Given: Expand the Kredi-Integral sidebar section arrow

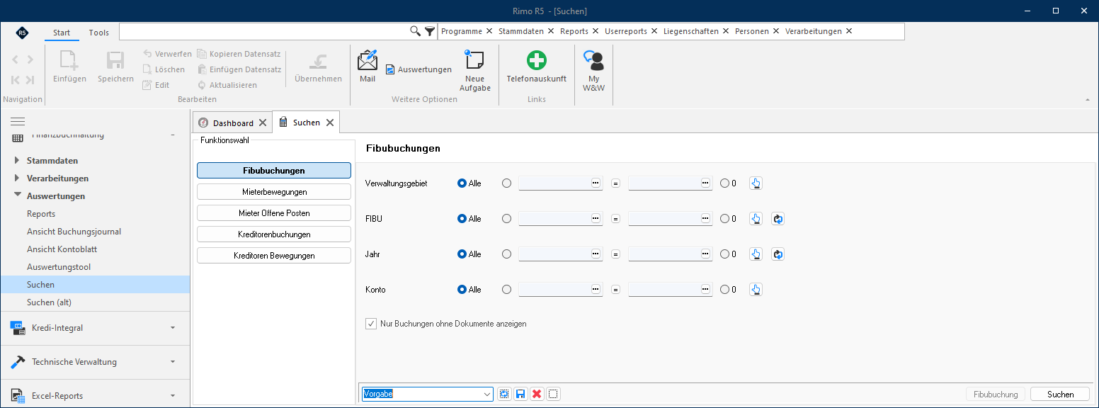Looking at the screenshot, I should 173,328.
